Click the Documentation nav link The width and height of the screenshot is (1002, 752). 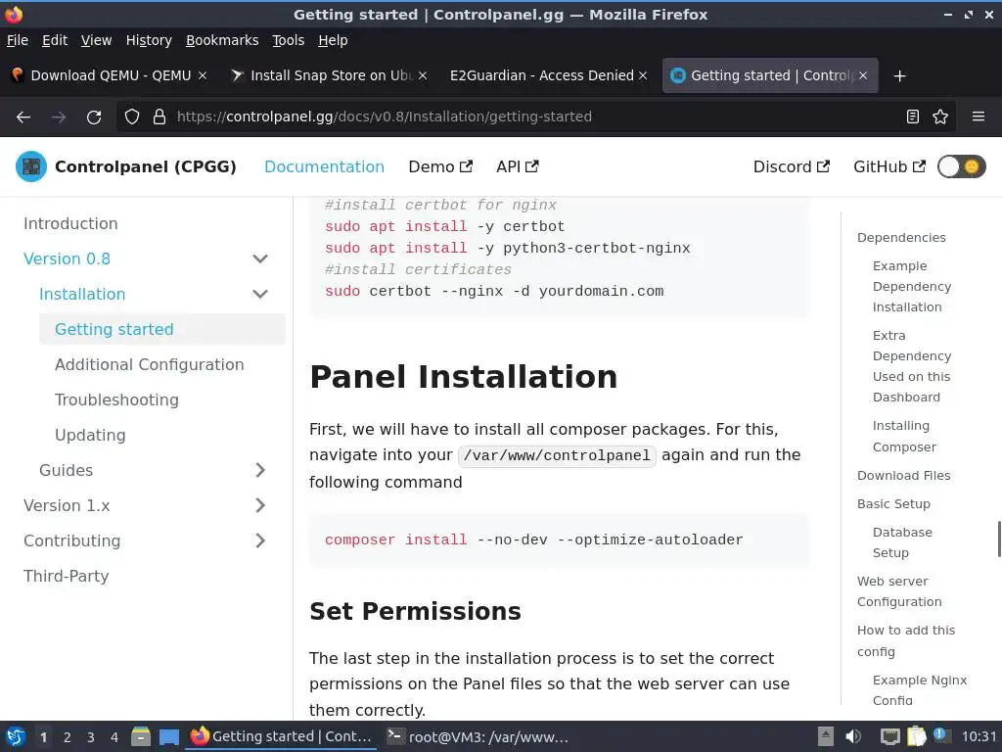324,166
